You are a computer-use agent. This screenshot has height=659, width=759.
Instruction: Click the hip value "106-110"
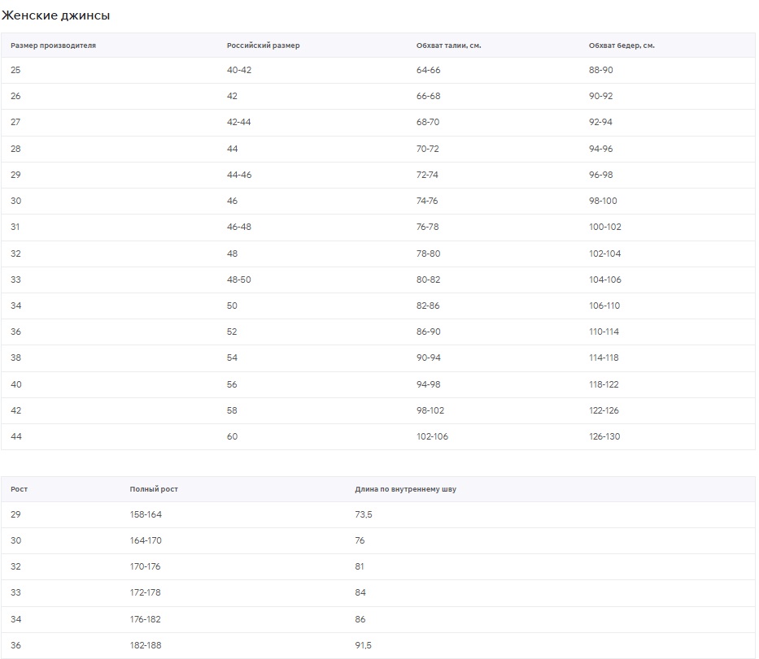point(604,306)
